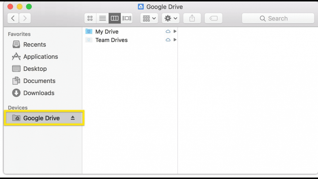Eject the Google Drive device
The width and height of the screenshot is (318, 179).
(73, 118)
